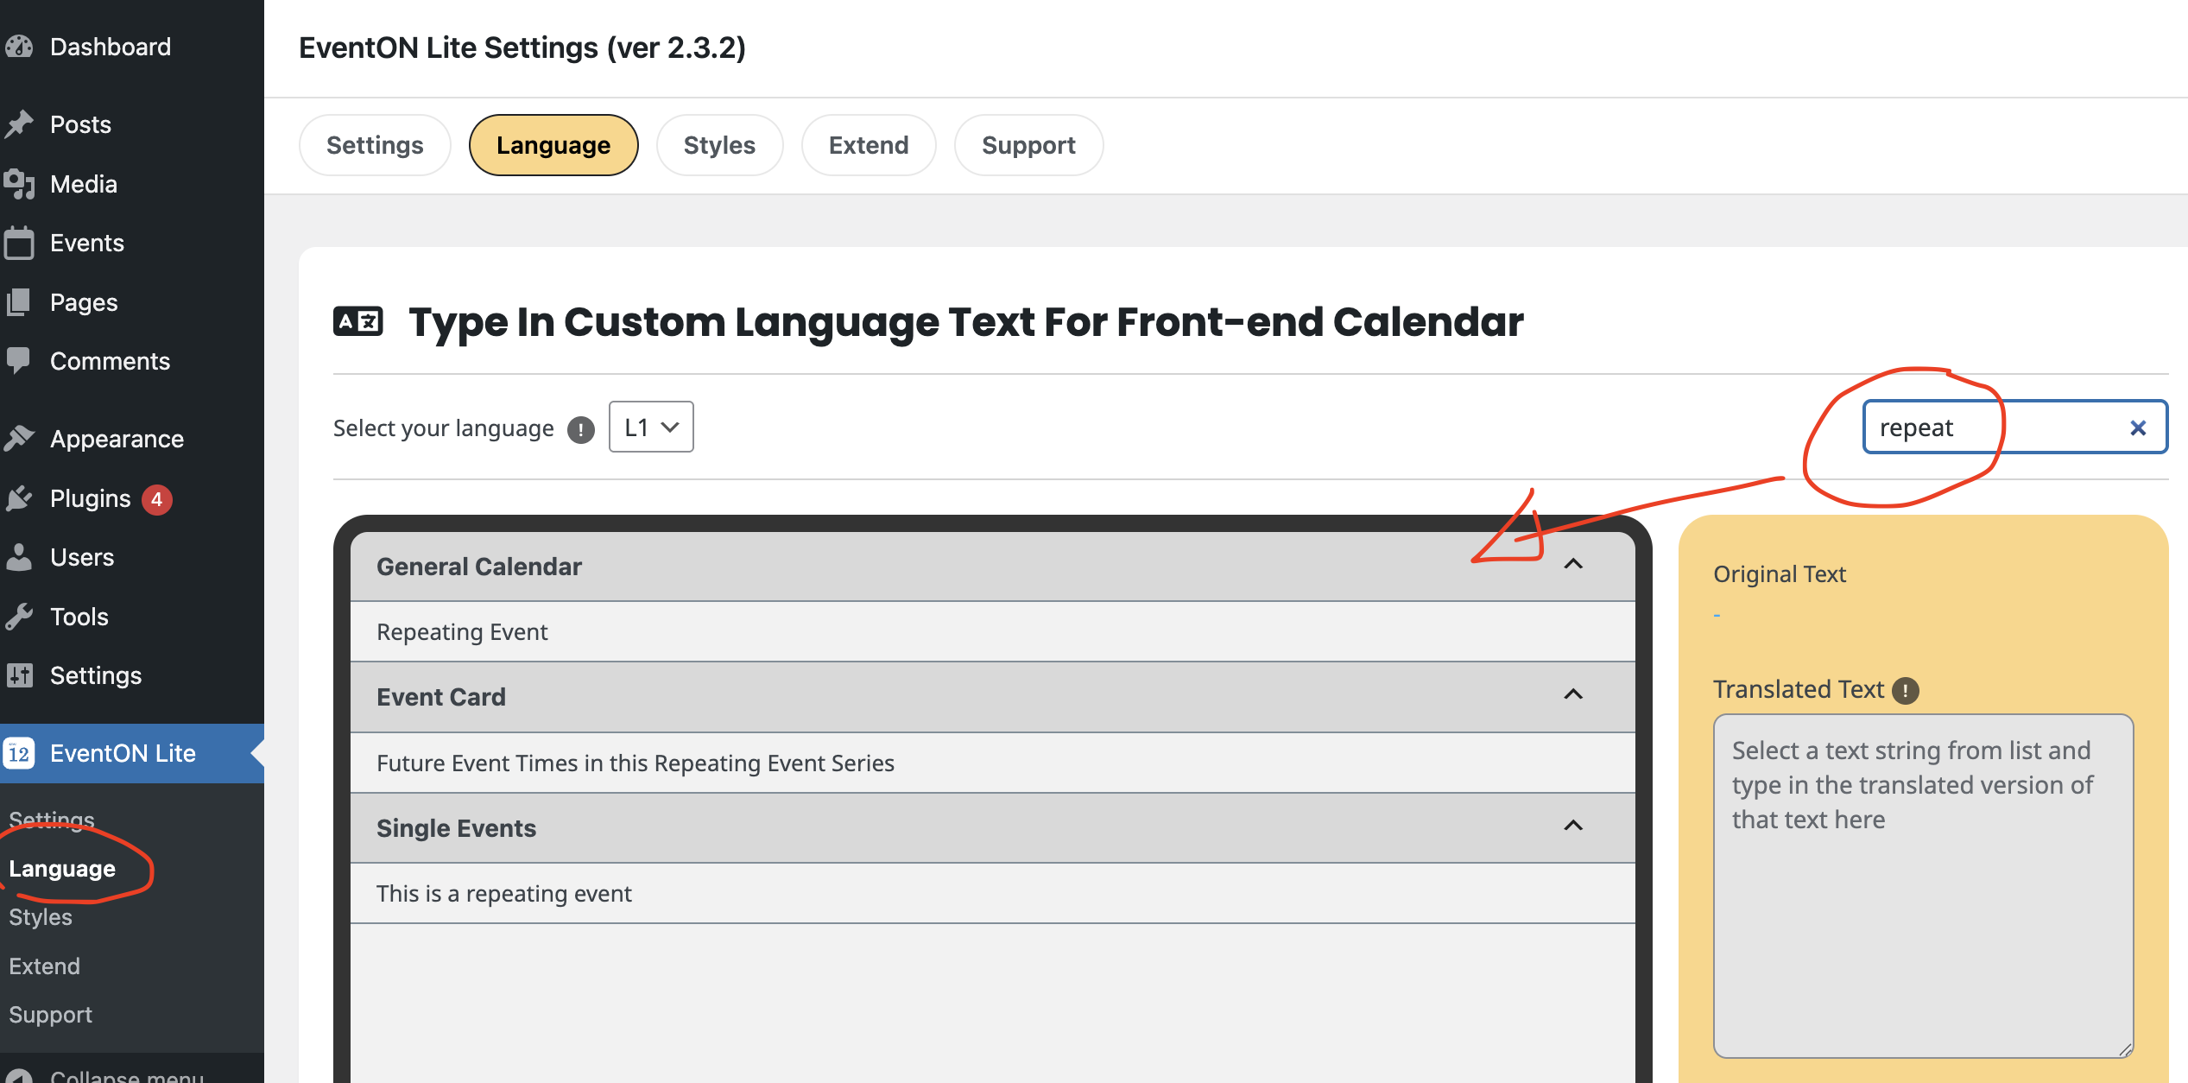2188x1083 pixels.
Task: Click the Posts pushpin icon
Action: pyautogui.click(x=19, y=124)
